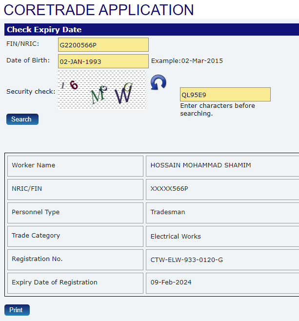Select the Trade Category label cell
This screenshot has width=299, height=321.
click(x=75, y=236)
